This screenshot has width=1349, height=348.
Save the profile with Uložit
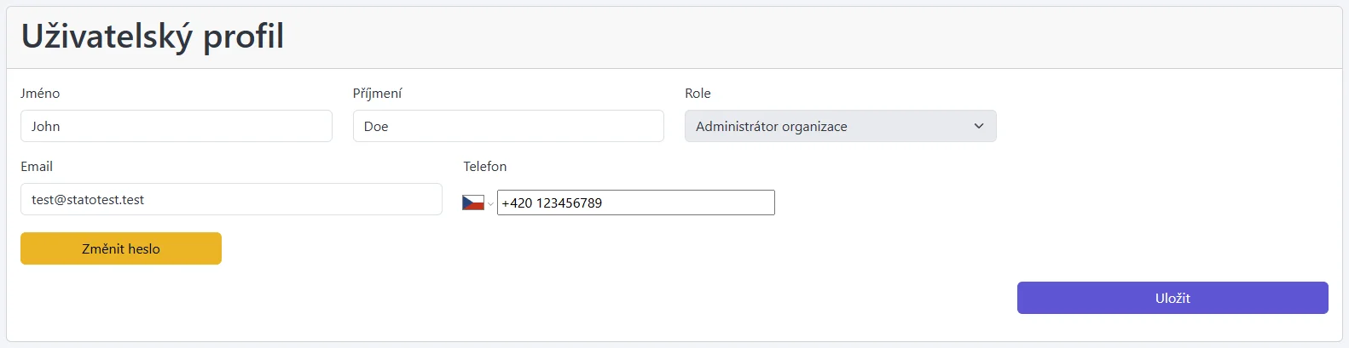1172,298
